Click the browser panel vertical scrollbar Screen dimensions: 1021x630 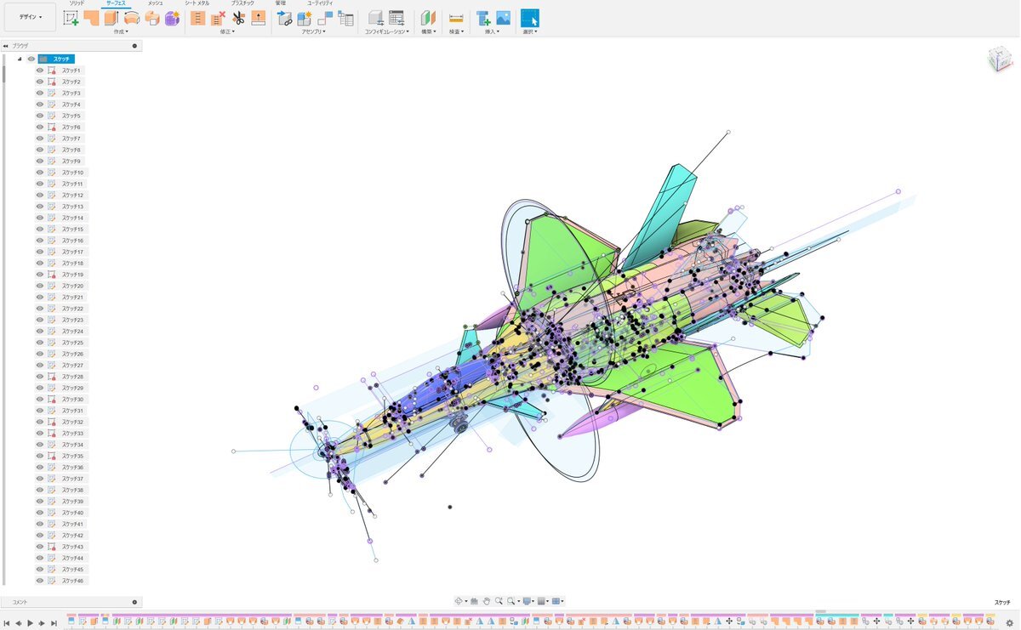(3, 72)
